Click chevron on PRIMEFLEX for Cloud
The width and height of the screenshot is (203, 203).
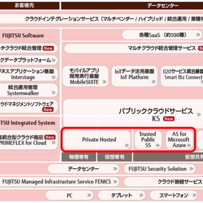pos(53,143)
